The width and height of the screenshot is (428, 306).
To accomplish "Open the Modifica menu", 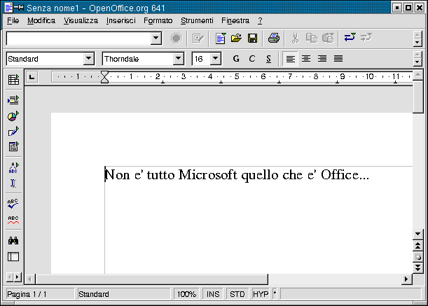I will pos(41,21).
